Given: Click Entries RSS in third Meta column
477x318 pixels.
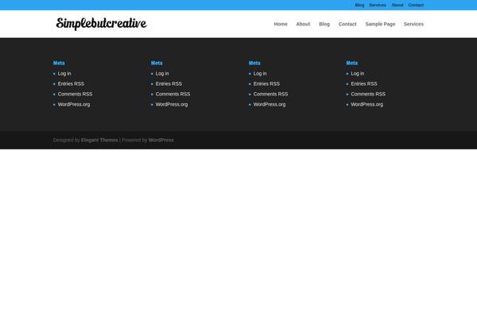Looking at the screenshot, I should click(266, 84).
